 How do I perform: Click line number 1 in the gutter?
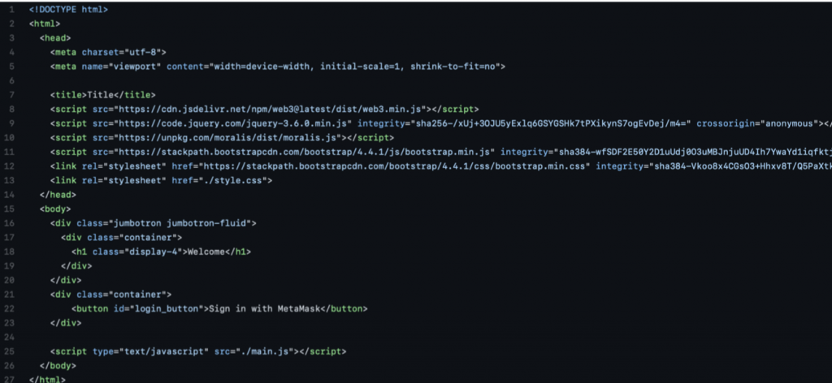[x=11, y=9]
